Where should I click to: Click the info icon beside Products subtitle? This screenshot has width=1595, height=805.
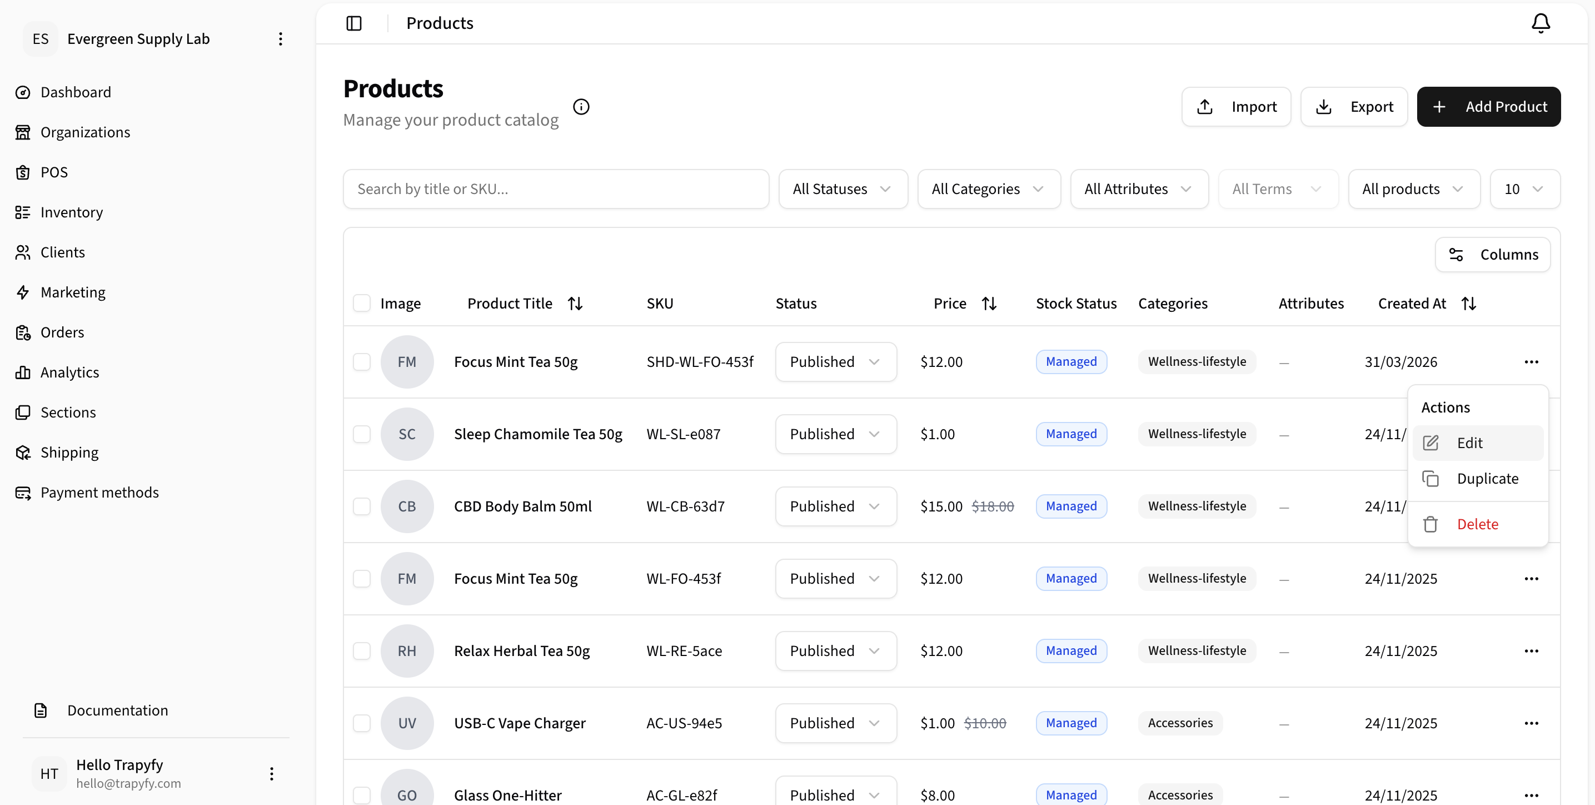581,107
